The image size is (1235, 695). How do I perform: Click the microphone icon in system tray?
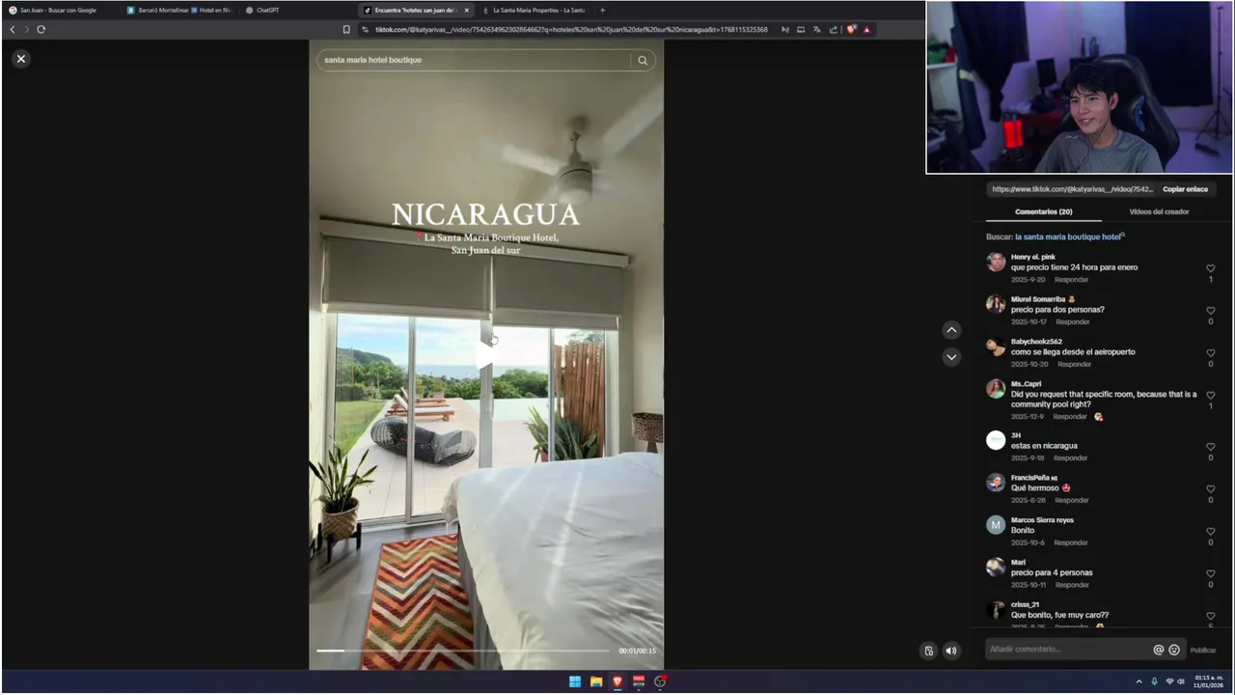[1154, 681]
